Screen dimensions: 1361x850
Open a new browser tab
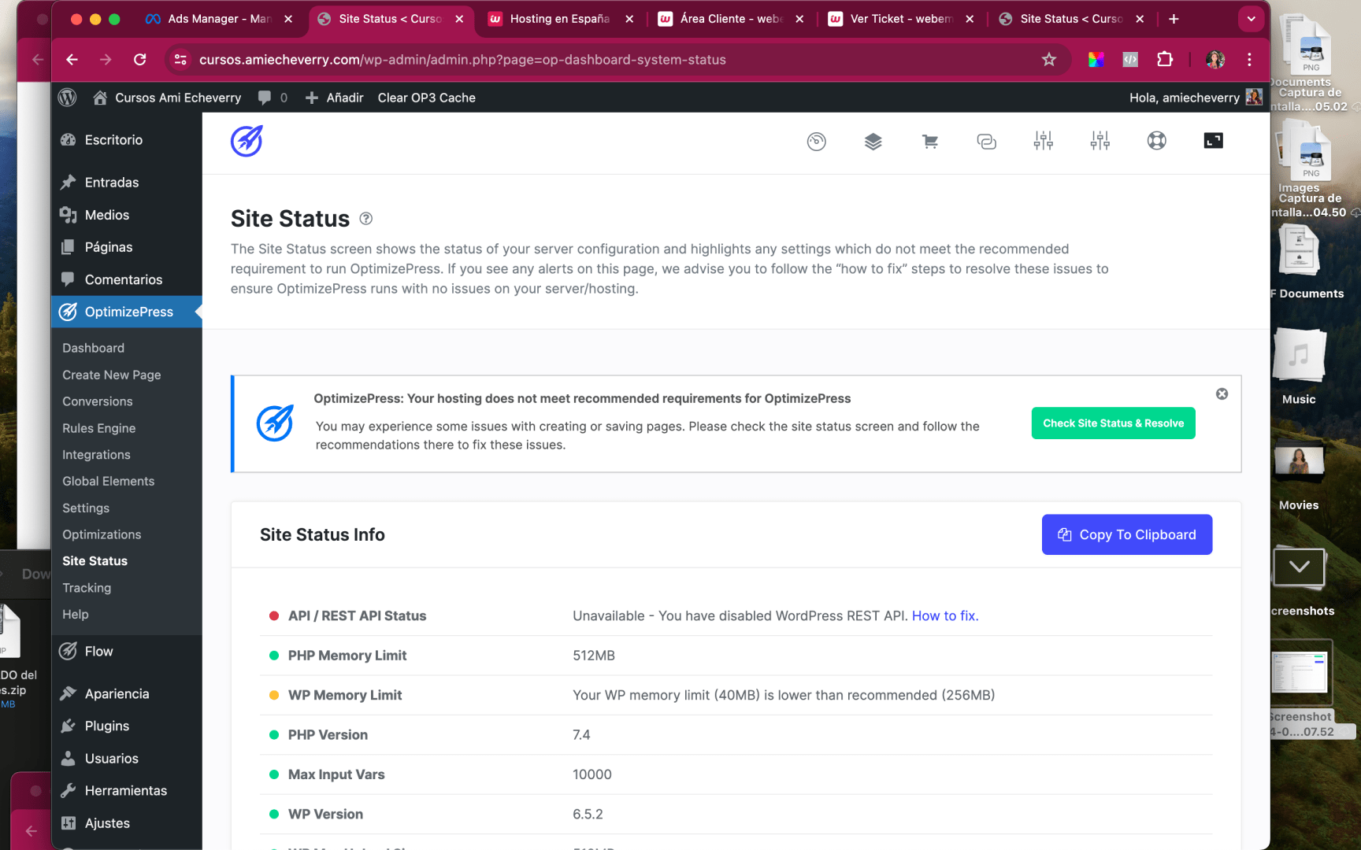(1174, 19)
